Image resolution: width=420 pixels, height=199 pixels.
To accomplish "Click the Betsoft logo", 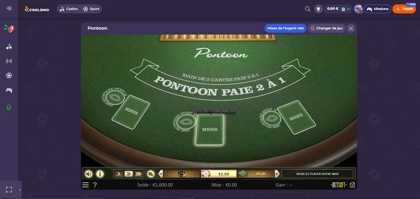I will click(339, 185).
